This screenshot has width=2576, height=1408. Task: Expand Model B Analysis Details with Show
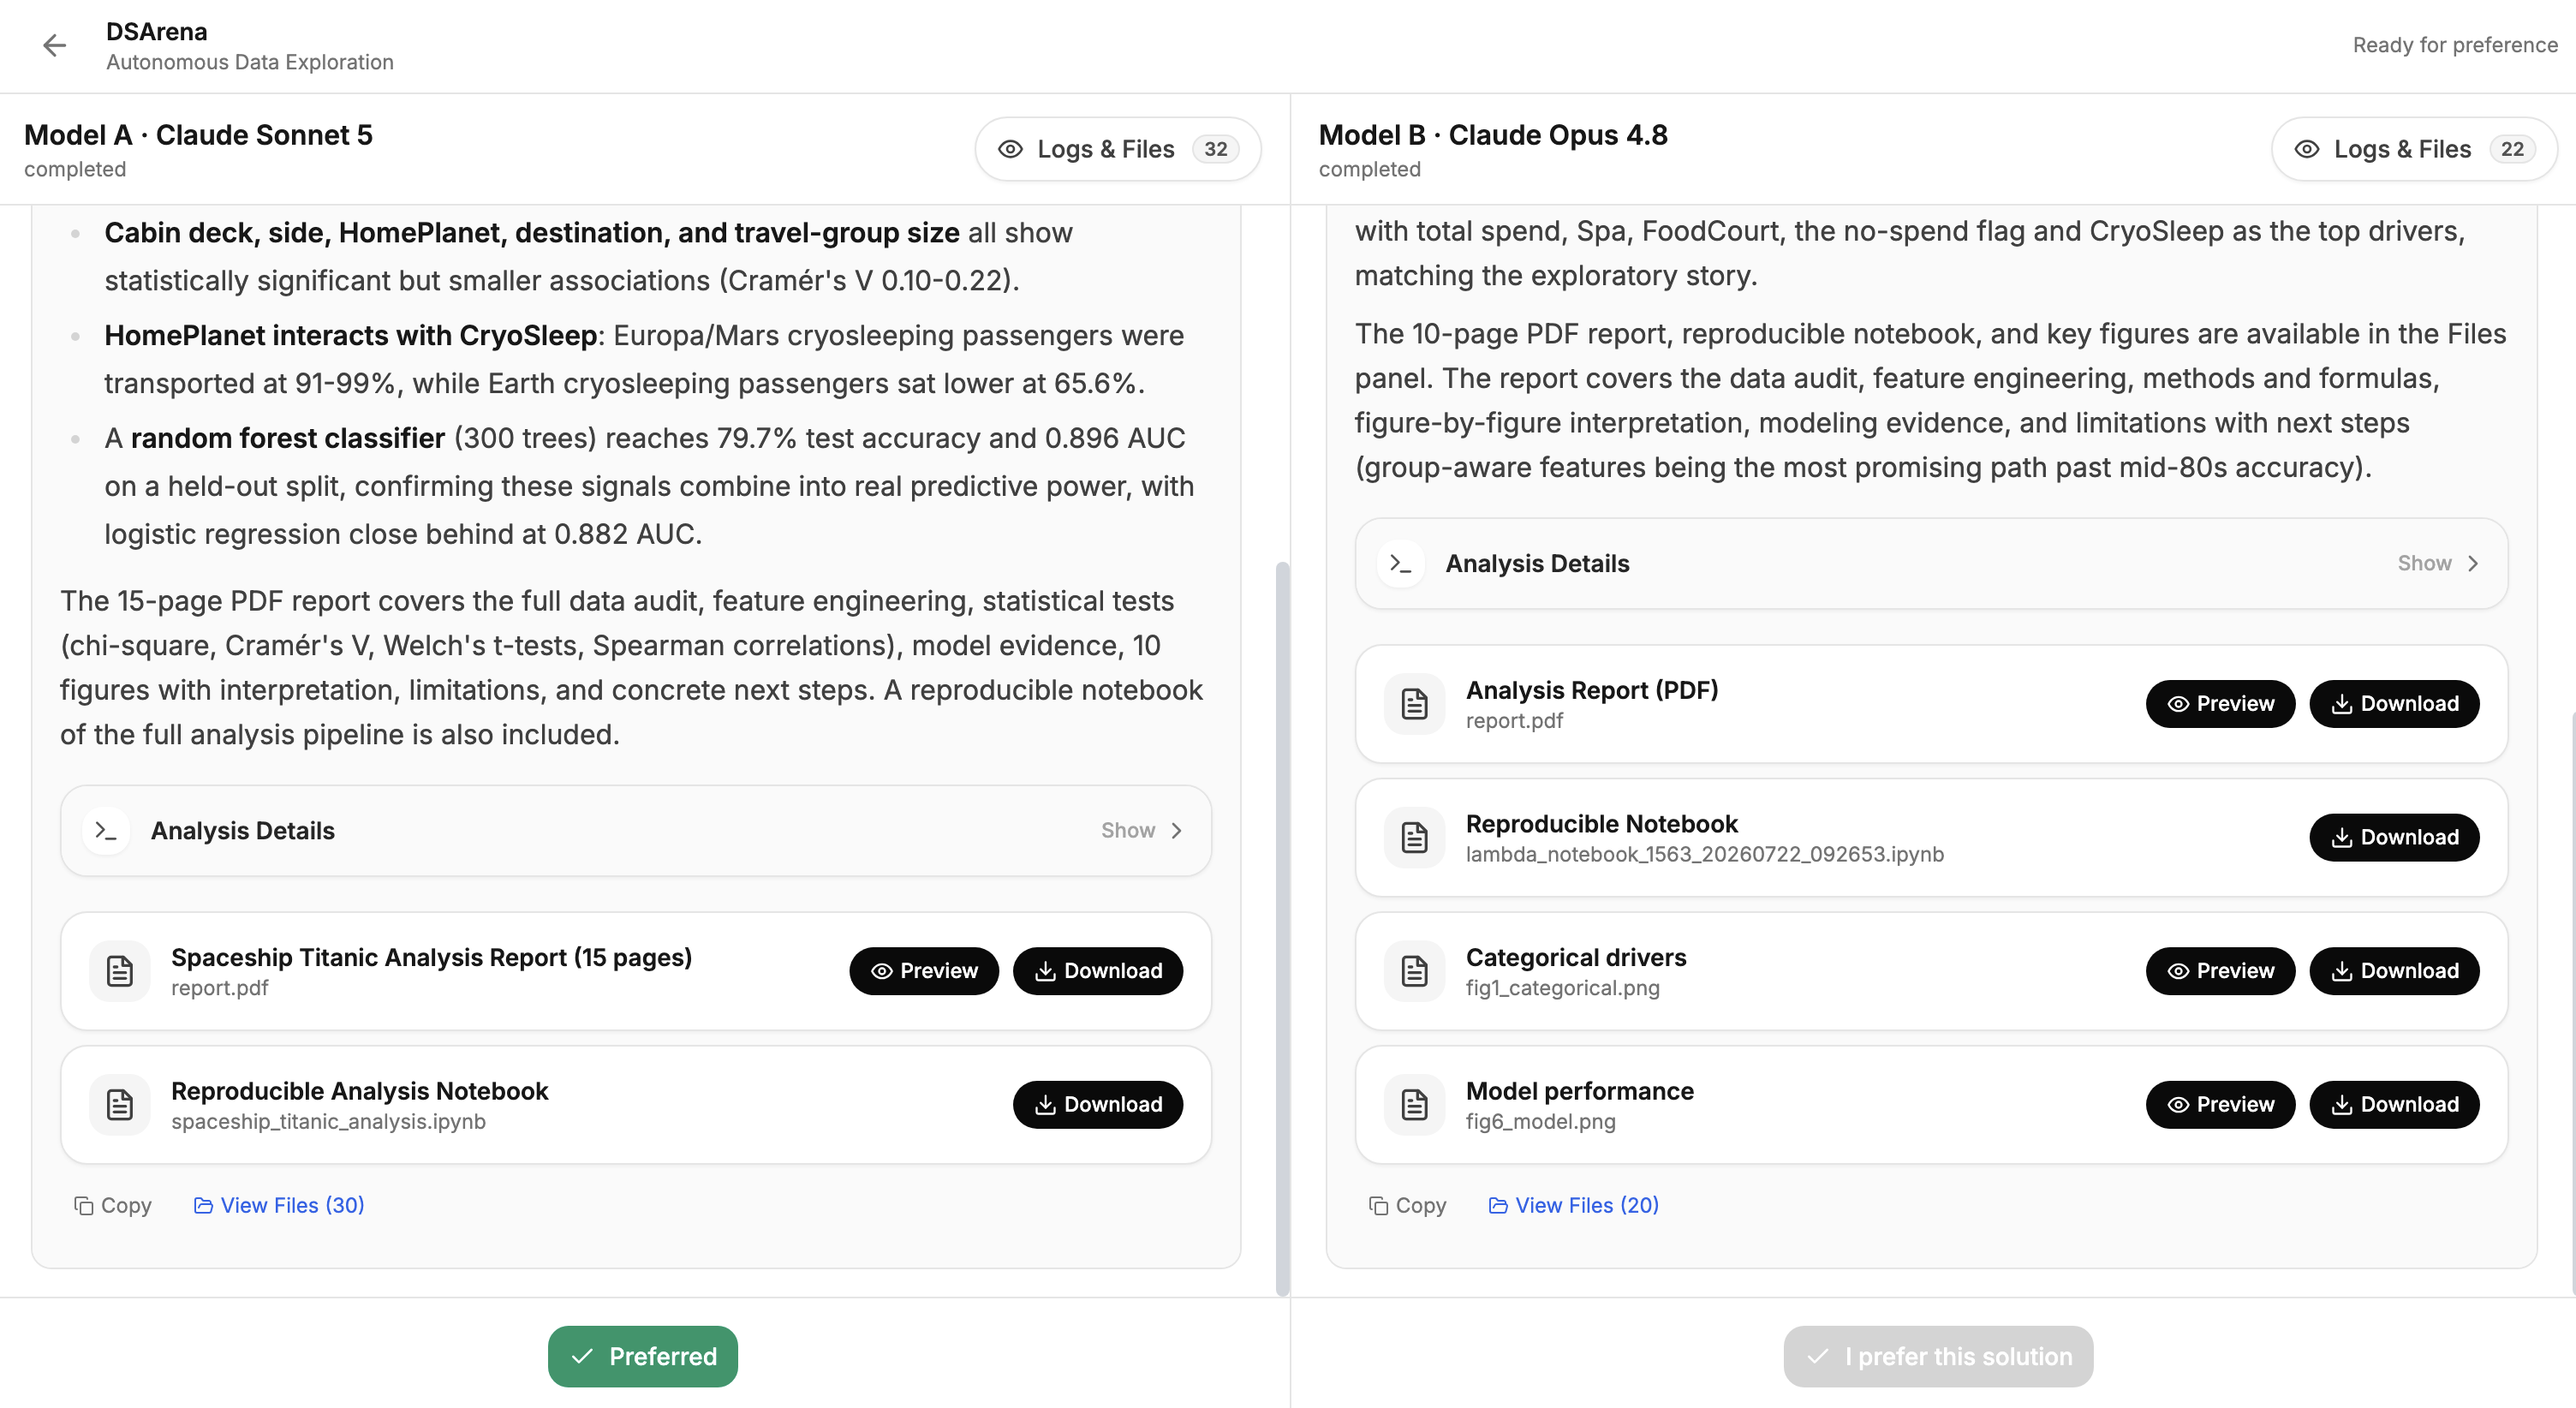[2438, 563]
